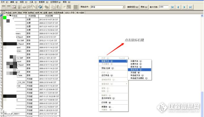Open the 应用程序 menu
Viewport: 204px width, 117px height.
pos(55,2)
